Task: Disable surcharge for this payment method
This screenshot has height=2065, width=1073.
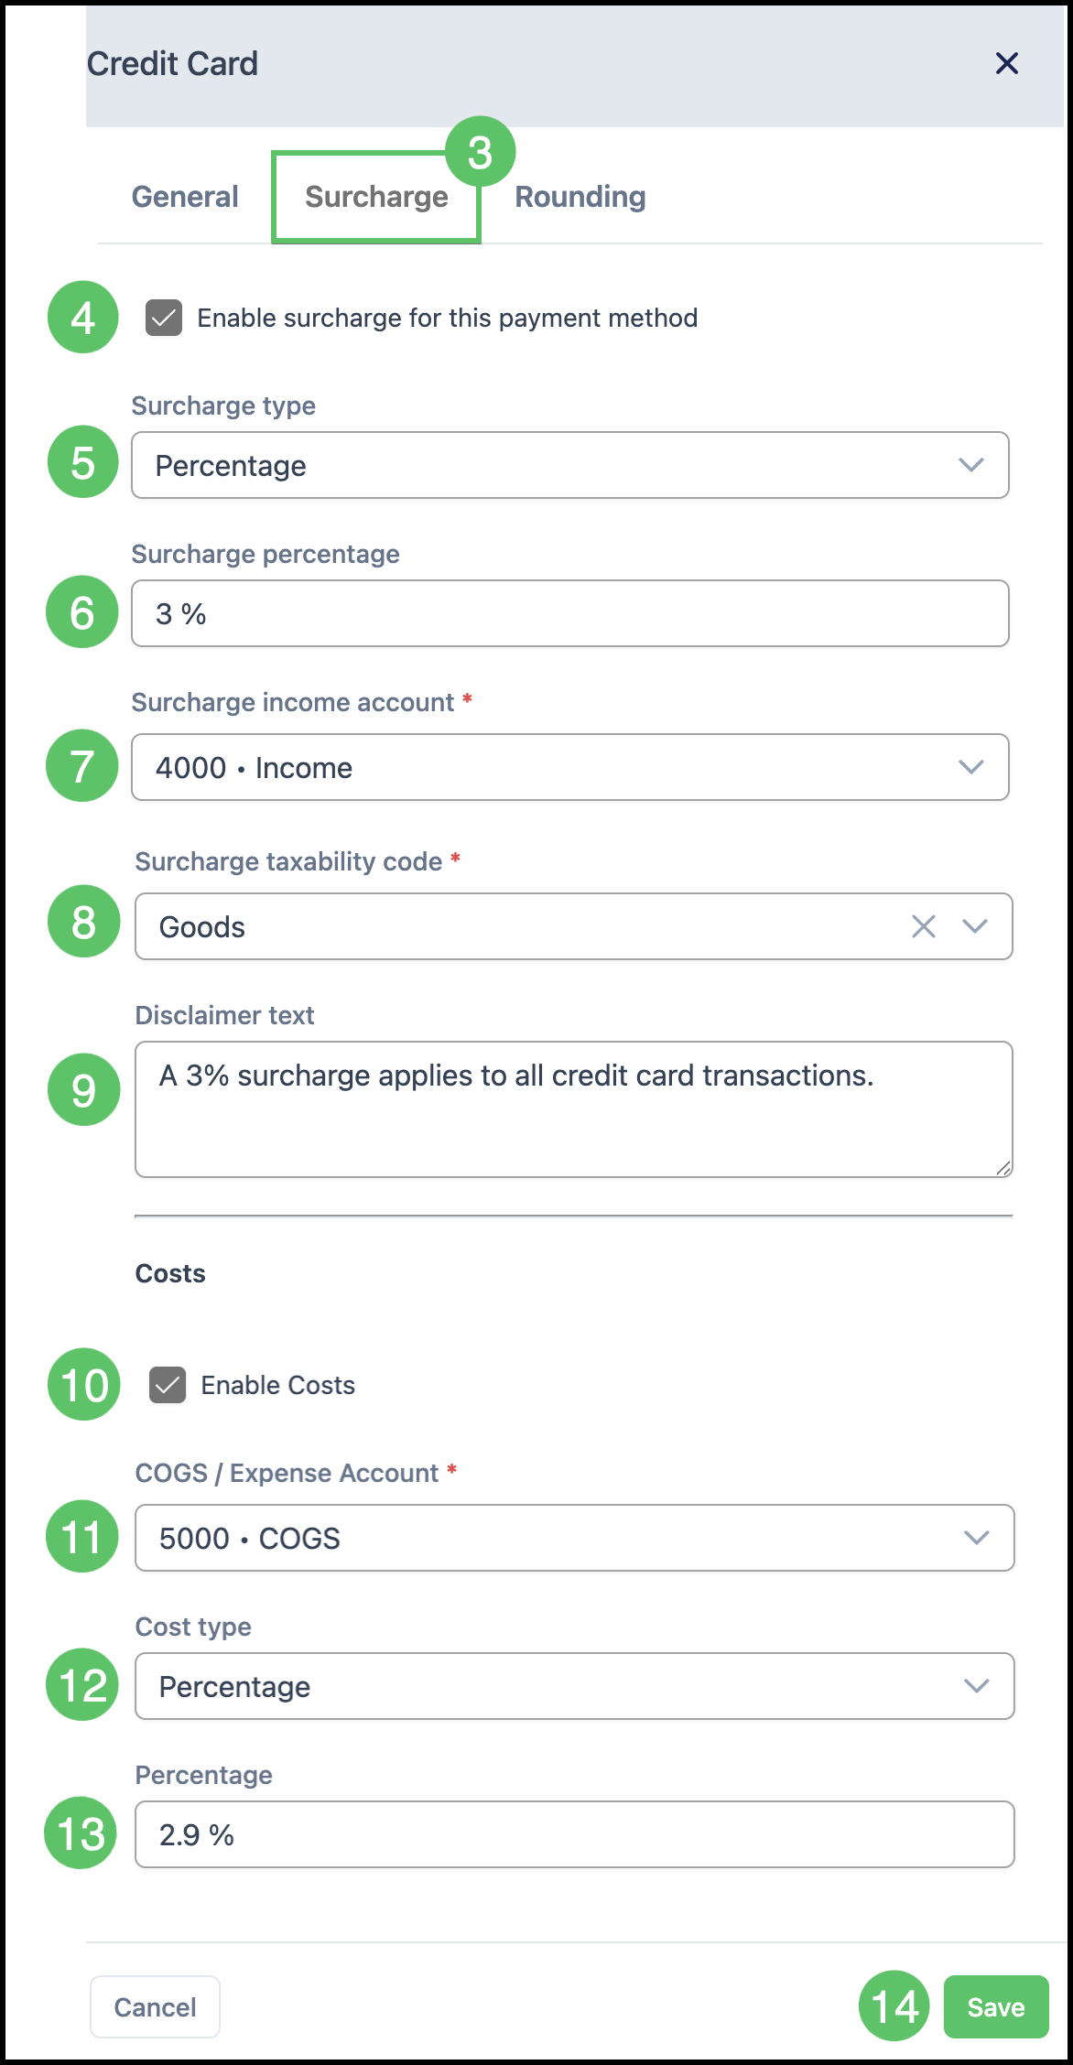Action: point(164,318)
